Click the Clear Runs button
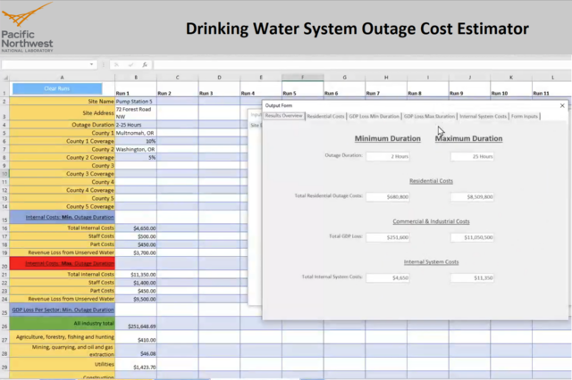 coord(57,88)
